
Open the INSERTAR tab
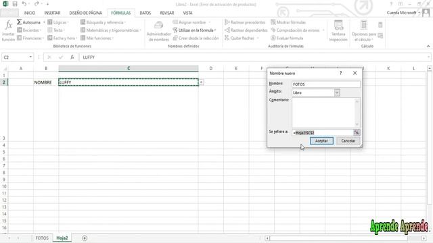[52, 13]
